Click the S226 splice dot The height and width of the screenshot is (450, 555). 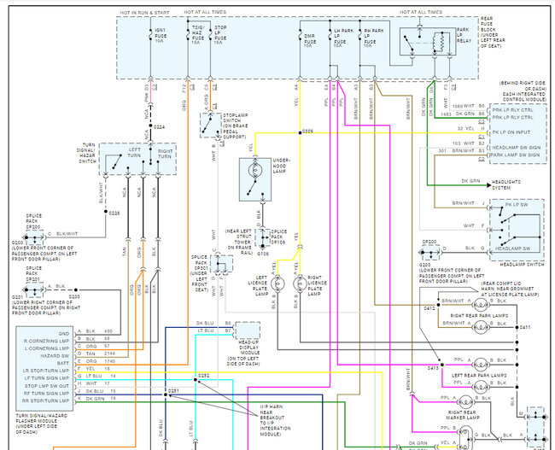(106, 212)
